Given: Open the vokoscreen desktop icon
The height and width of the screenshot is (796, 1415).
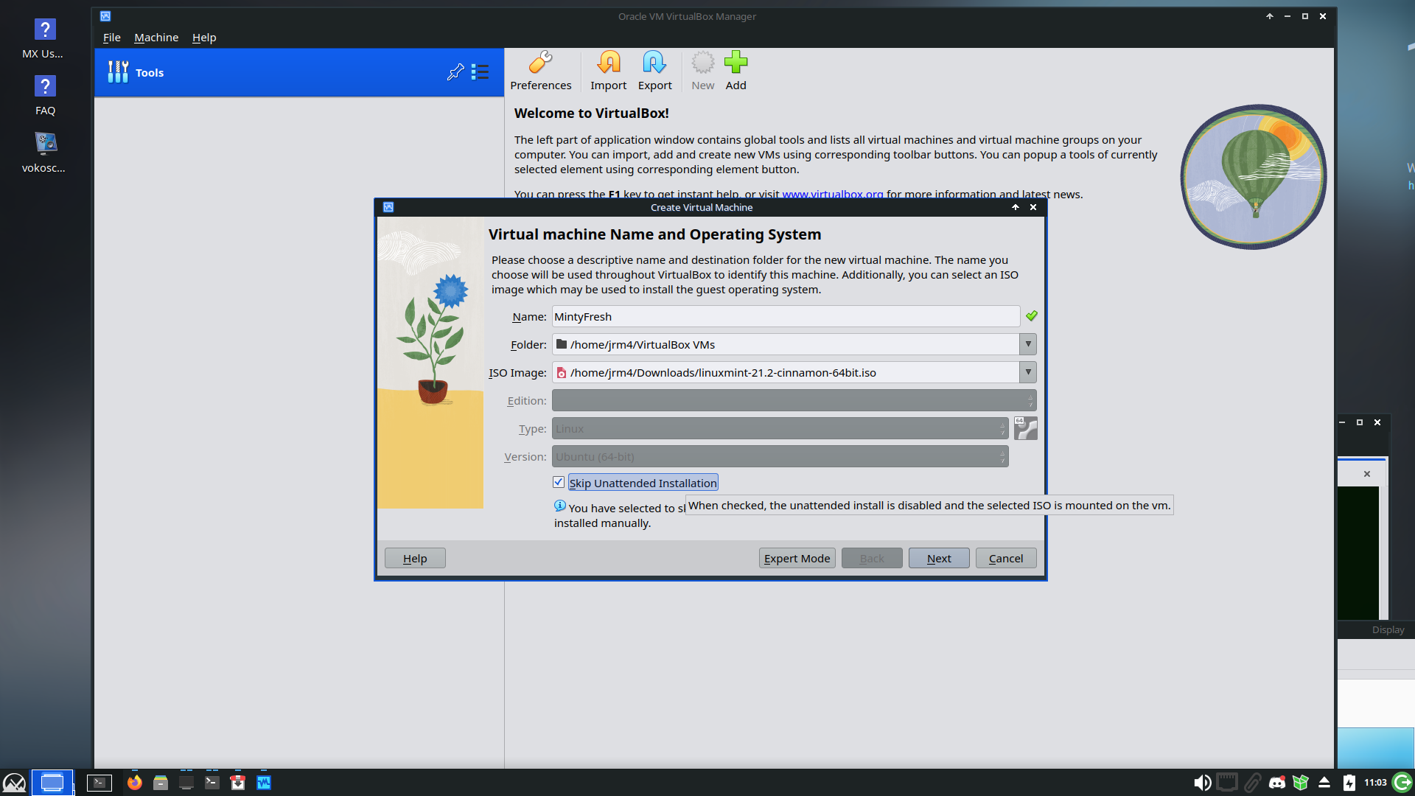Looking at the screenshot, I should pos(44,153).
